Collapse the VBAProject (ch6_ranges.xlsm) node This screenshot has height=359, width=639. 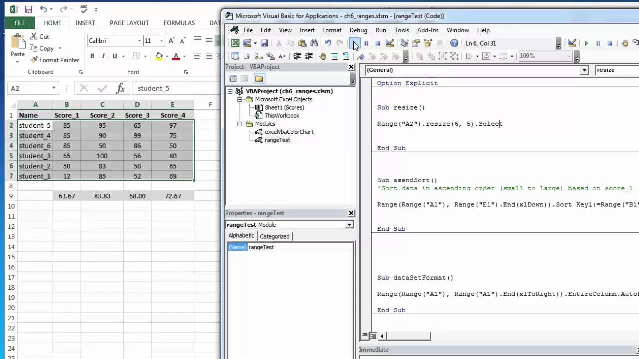[x=231, y=91]
